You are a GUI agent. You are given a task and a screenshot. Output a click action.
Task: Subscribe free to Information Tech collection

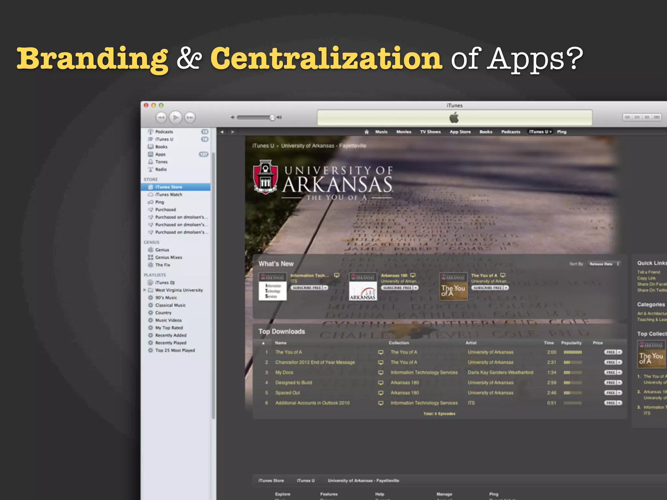(x=309, y=288)
